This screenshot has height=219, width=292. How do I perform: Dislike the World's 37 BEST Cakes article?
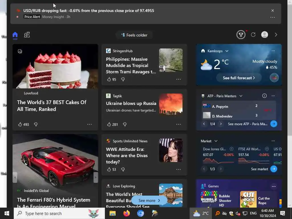36,124
